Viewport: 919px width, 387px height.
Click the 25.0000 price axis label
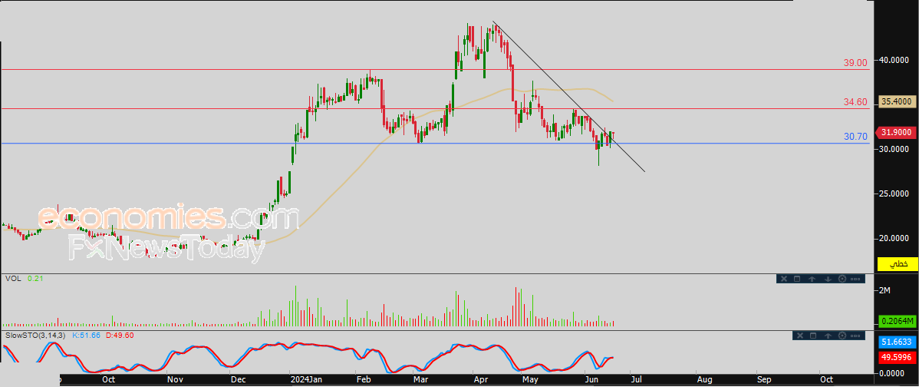tap(895, 193)
